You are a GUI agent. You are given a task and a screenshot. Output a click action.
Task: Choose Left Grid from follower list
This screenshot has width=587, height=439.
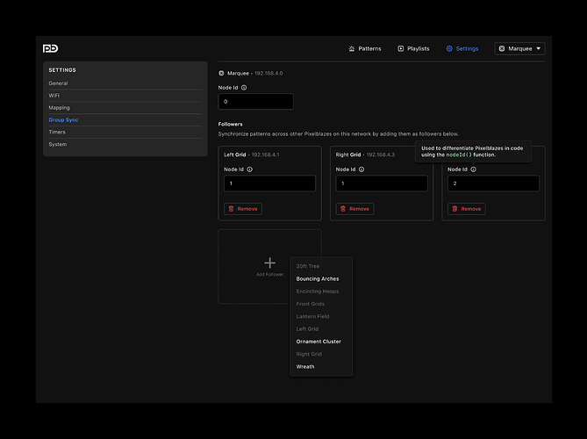(x=321, y=329)
